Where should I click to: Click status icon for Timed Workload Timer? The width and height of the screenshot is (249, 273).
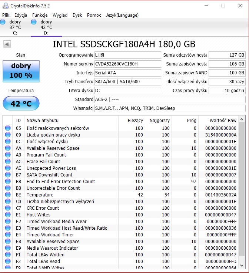[8, 235]
